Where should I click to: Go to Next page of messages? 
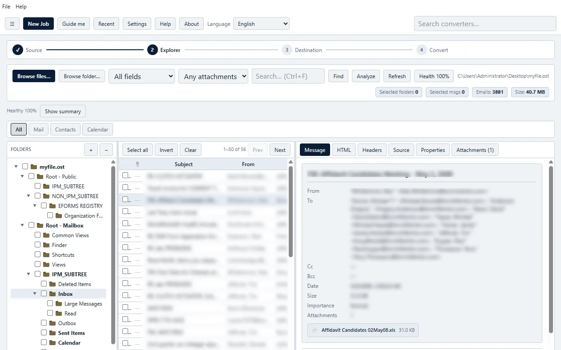coord(280,150)
